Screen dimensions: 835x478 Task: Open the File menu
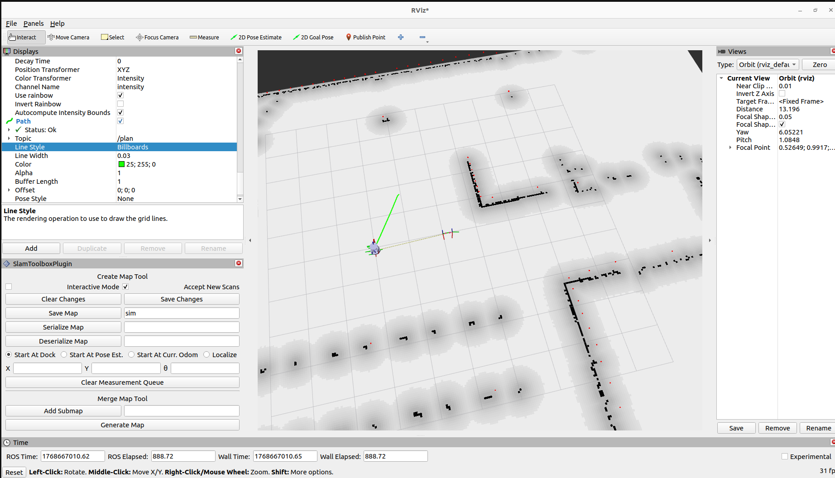point(11,24)
